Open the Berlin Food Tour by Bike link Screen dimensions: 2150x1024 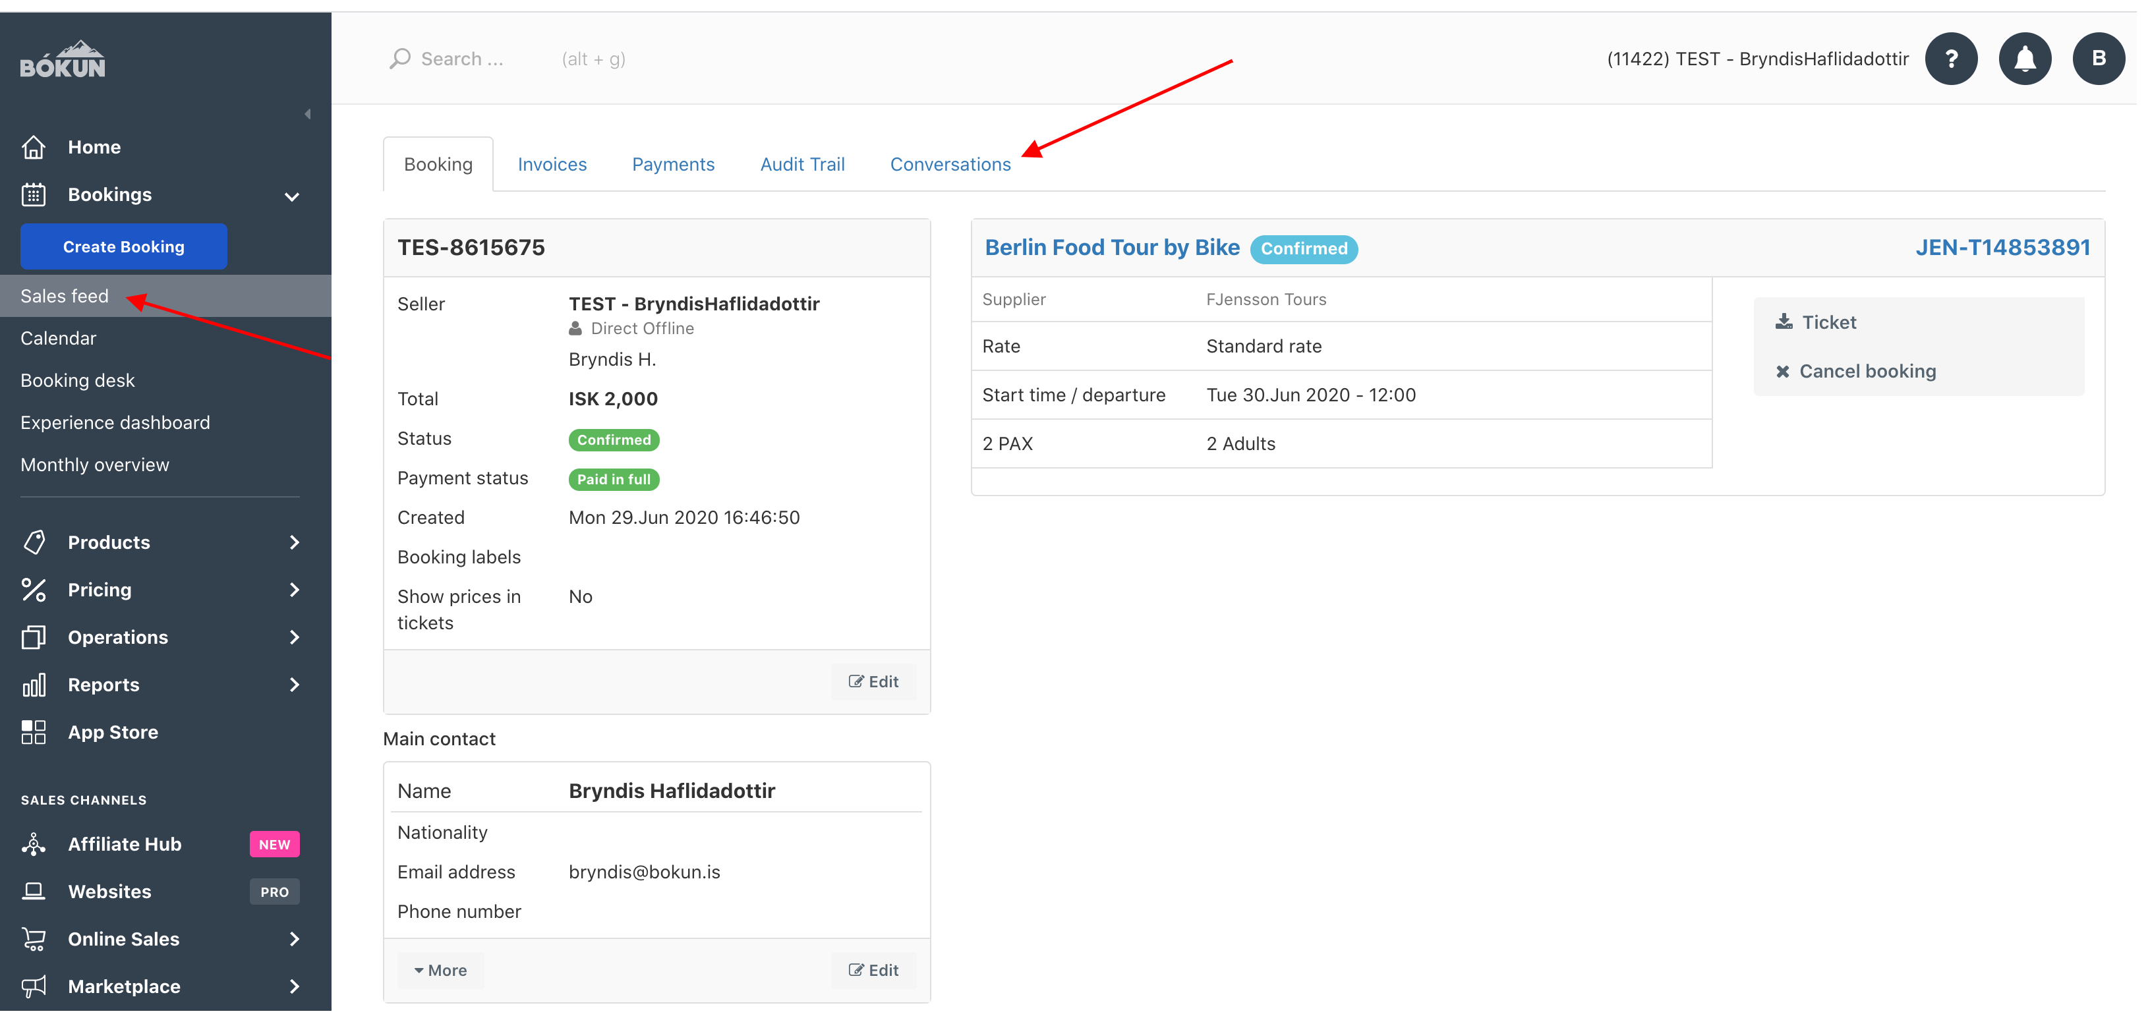pos(1113,248)
